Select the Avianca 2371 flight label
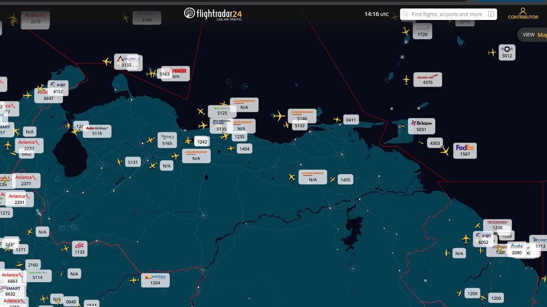 tap(26, 181)
